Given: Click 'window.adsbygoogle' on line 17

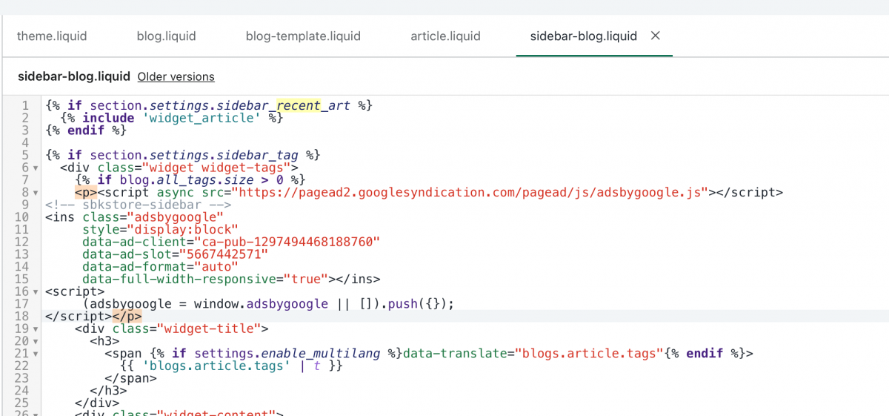Looking at the screenshot, I should (261, 304).
